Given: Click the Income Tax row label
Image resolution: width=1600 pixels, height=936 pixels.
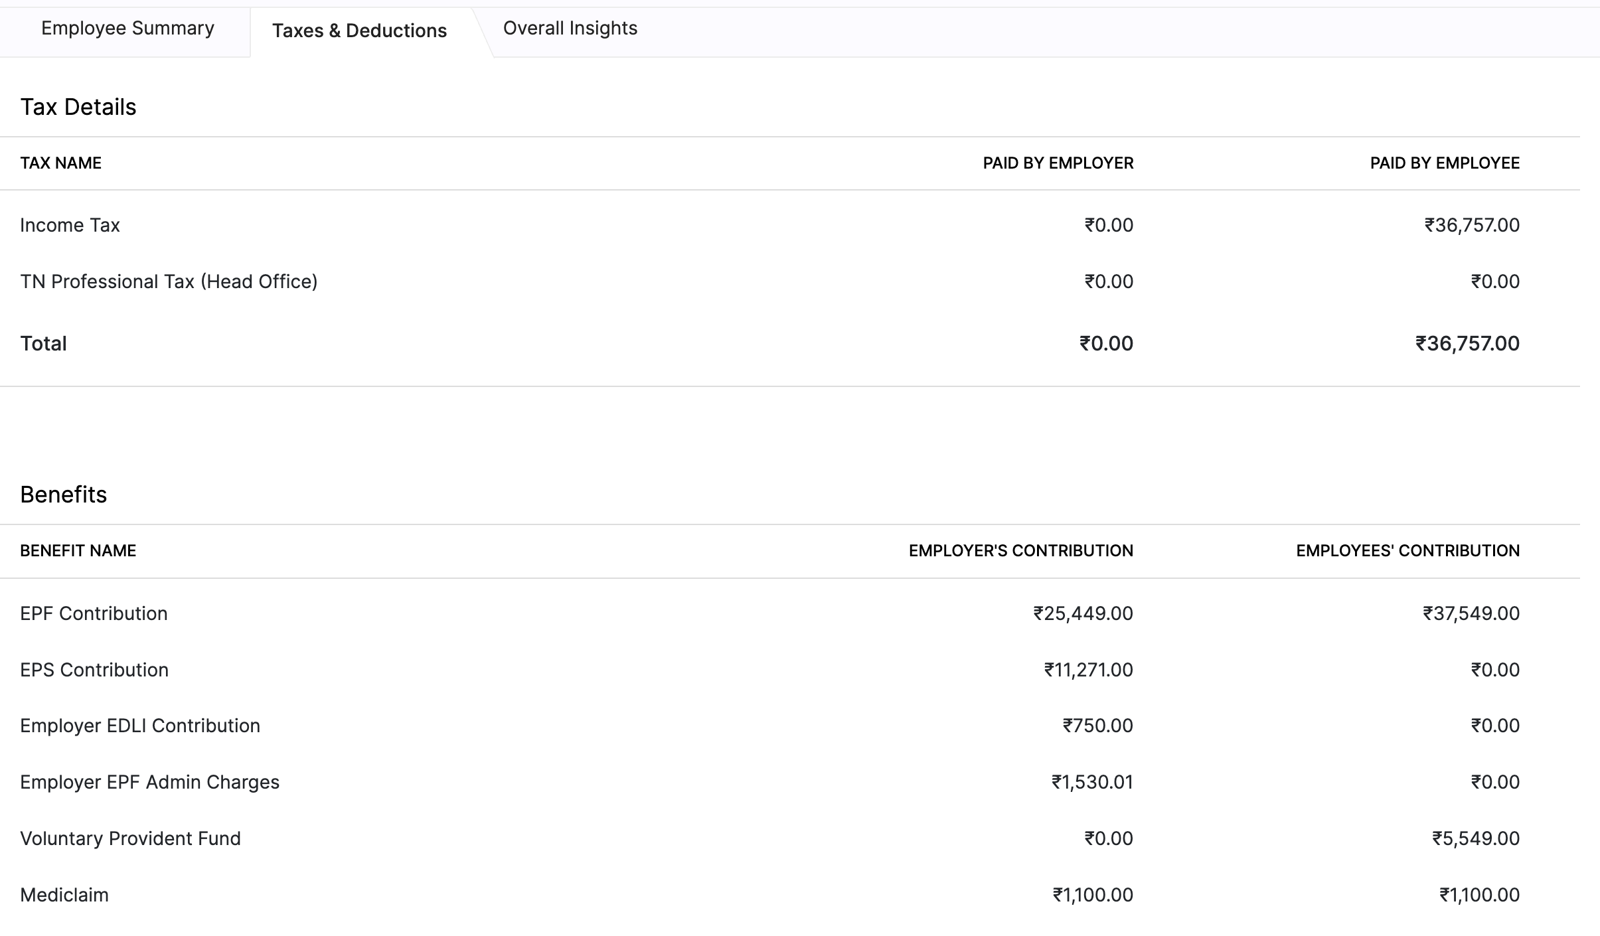Looking at the screenshot, I should 70,225.
